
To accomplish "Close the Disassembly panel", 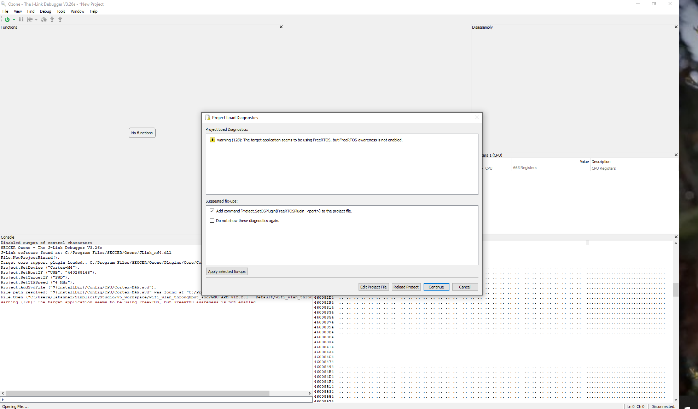I will [x=676, y=27].
